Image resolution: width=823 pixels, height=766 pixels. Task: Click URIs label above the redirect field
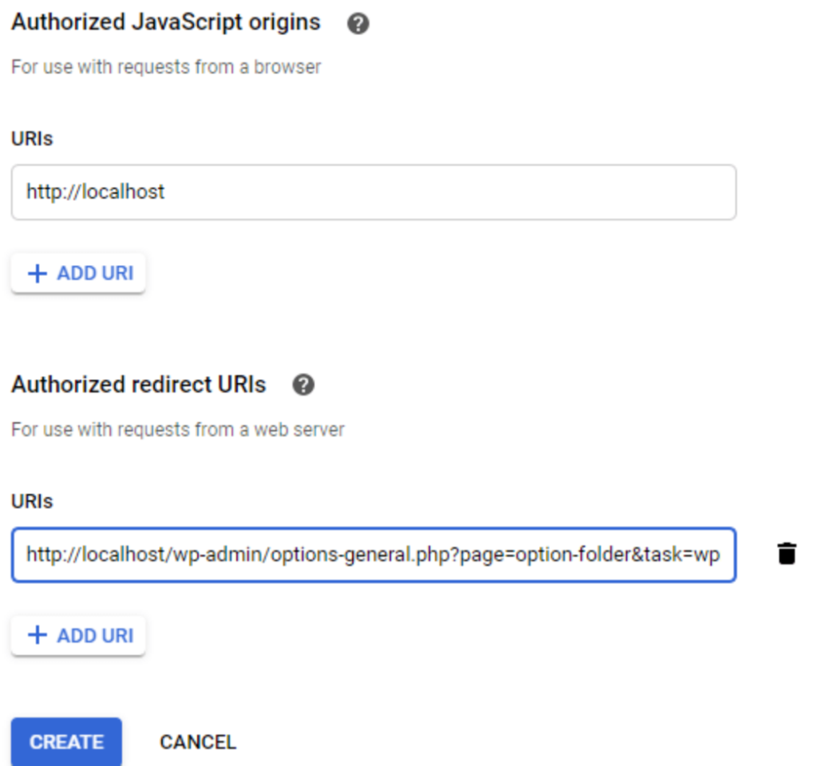tap(32, 501)
